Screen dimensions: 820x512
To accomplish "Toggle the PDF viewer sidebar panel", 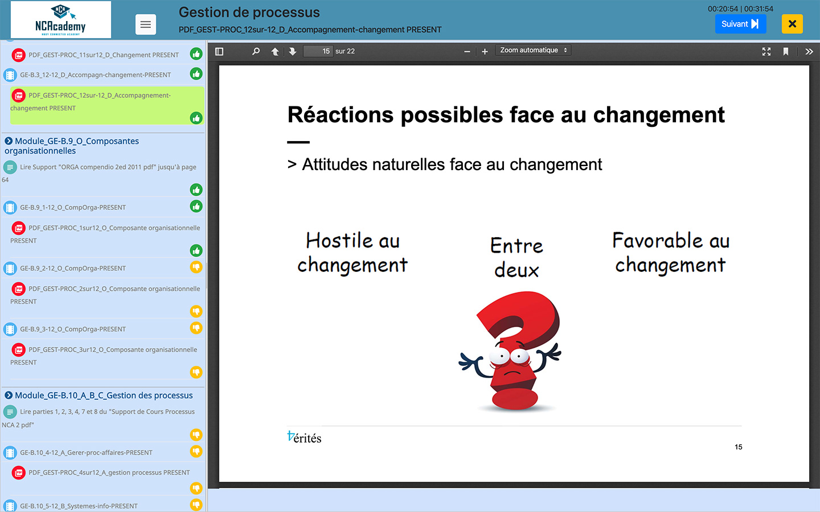I will (219, 51).
